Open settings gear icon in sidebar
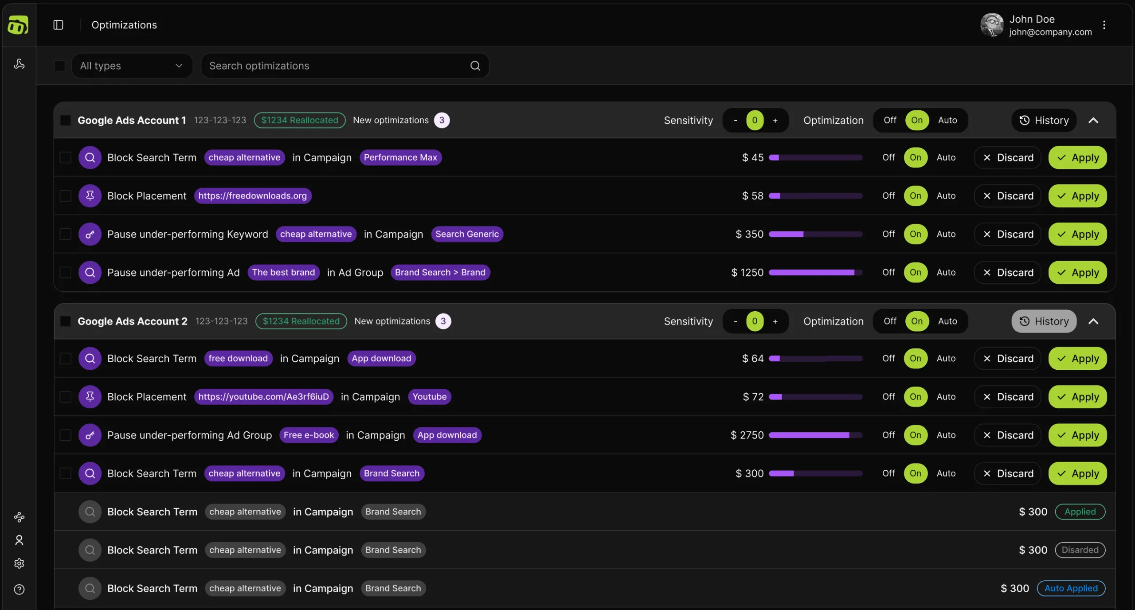Screen dimensions: 1135x610 19,563
